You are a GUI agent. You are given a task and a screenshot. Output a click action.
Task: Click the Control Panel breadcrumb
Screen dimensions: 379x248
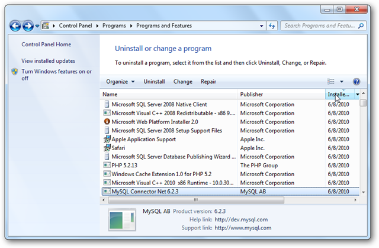pos(75,26)
